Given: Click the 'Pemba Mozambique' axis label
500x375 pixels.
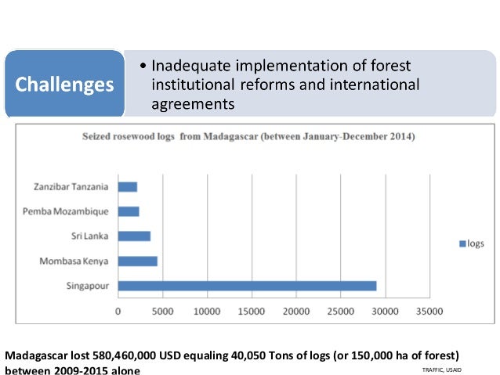Looking at the screenshot, I should click(66, 211).
